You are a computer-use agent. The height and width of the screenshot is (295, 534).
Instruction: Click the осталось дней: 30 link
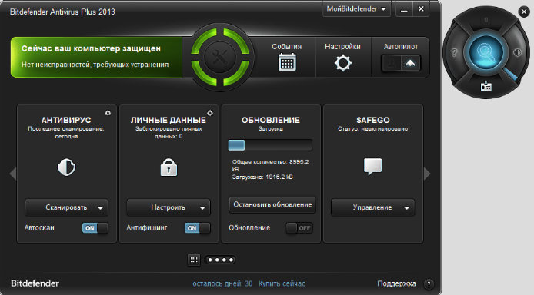(x=222, y=283)
